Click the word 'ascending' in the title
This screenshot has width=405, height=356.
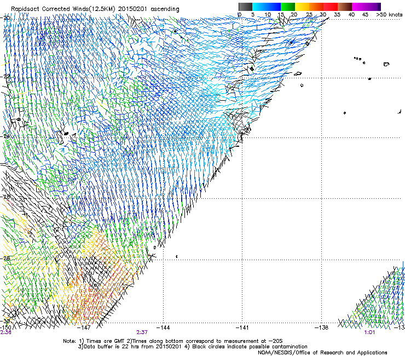pos(165,9)
